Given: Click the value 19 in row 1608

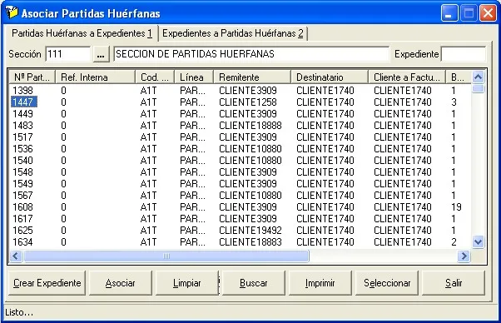Looking at the screenshot, I should 456,207.
